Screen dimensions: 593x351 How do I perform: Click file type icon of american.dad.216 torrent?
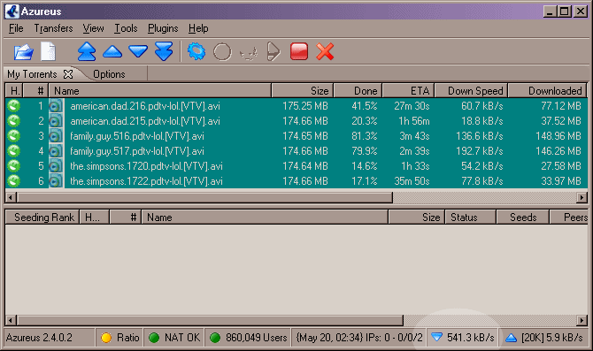[56, 106]
